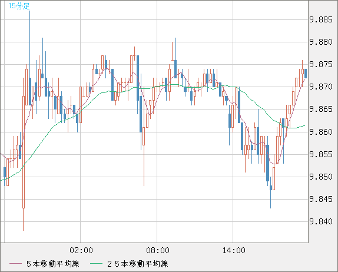Click the 5本移動平均線 legend label
338x272 pixels.
click(x=53, y=264)
